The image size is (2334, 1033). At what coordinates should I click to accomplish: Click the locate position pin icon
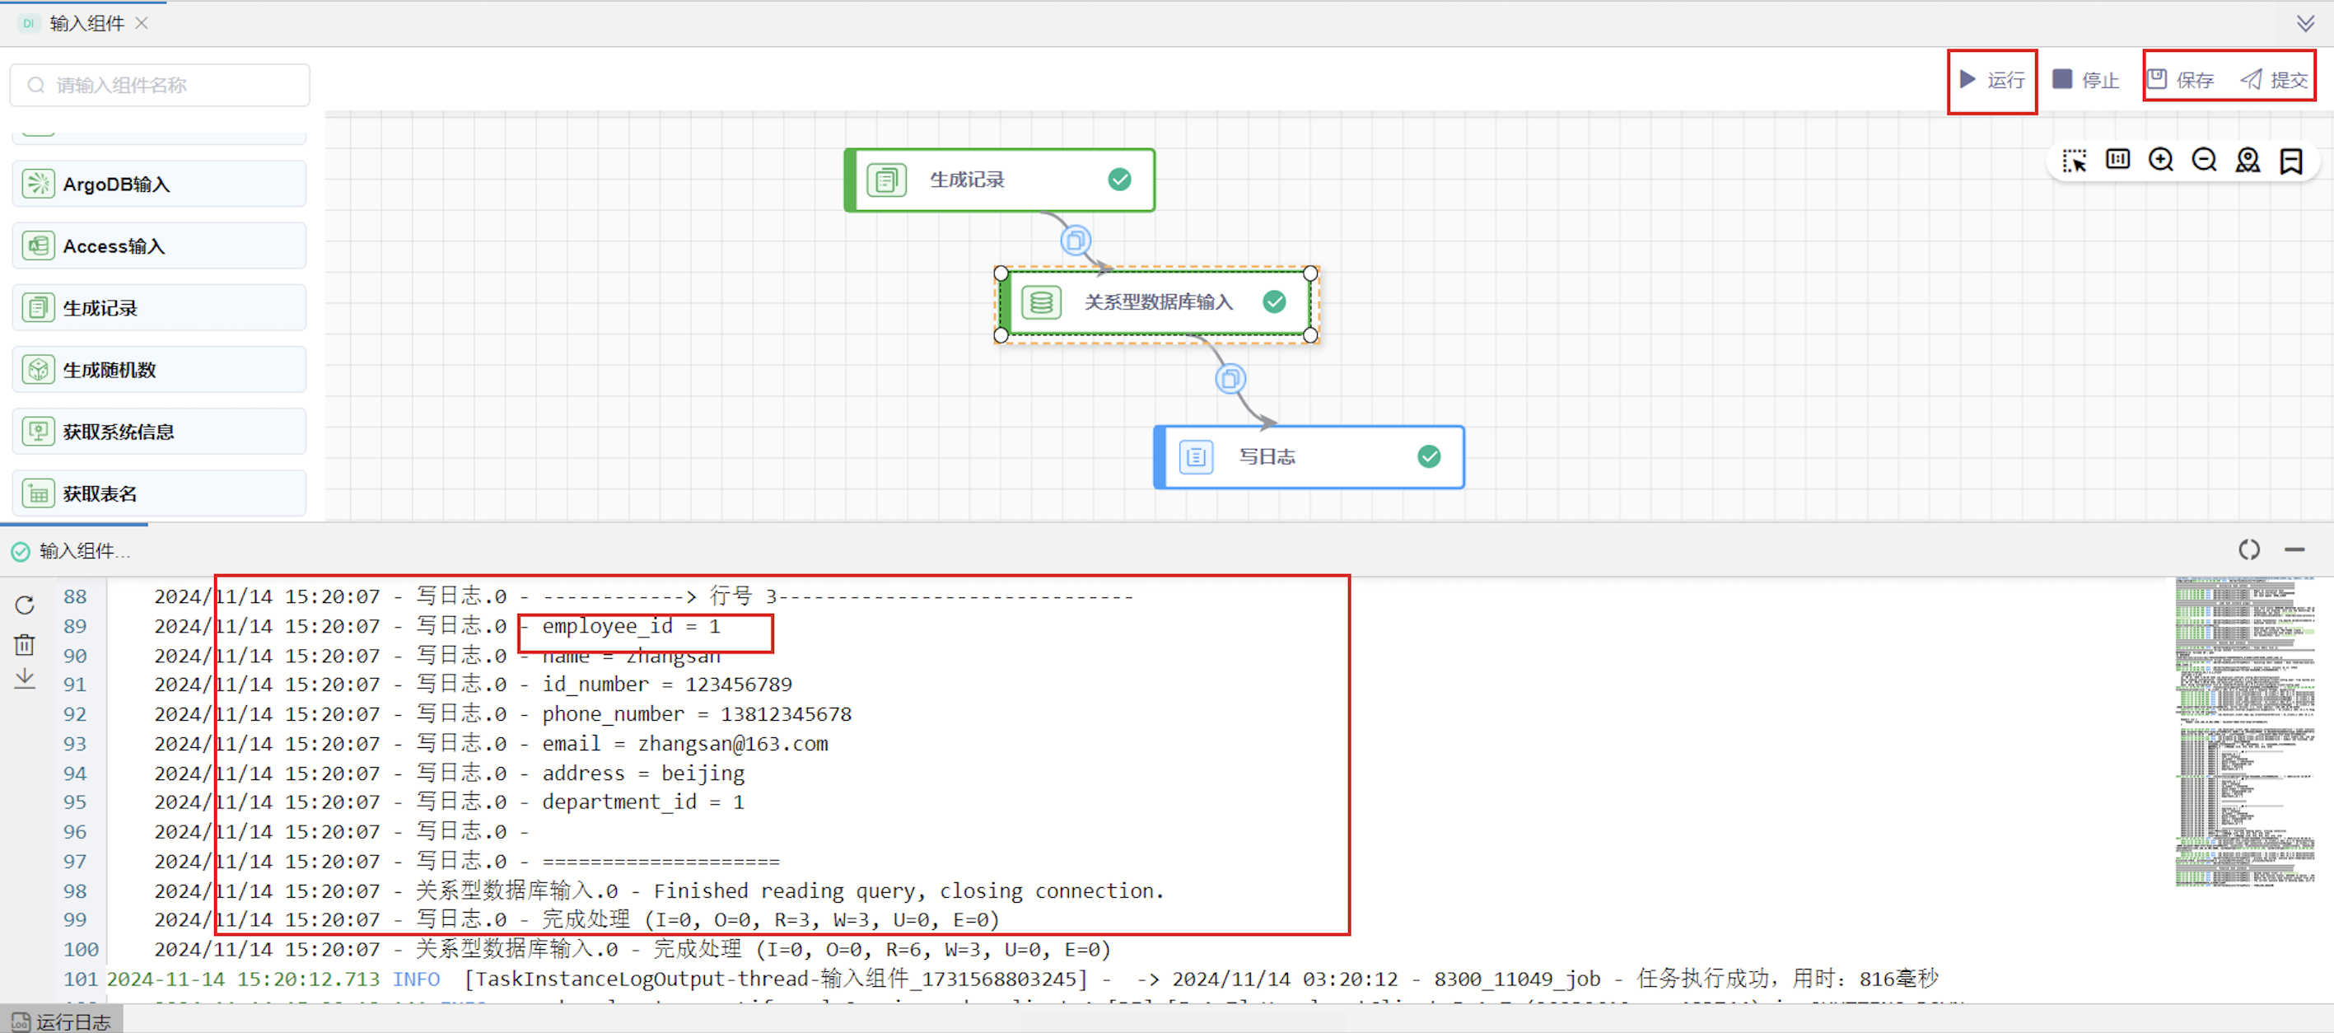[x=2247, y=161]
